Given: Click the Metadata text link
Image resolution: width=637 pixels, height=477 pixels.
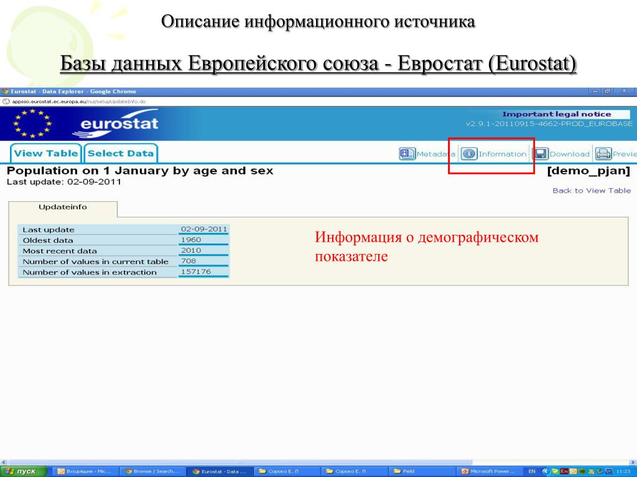Looking at the screenshot, I should coord(435,154).
